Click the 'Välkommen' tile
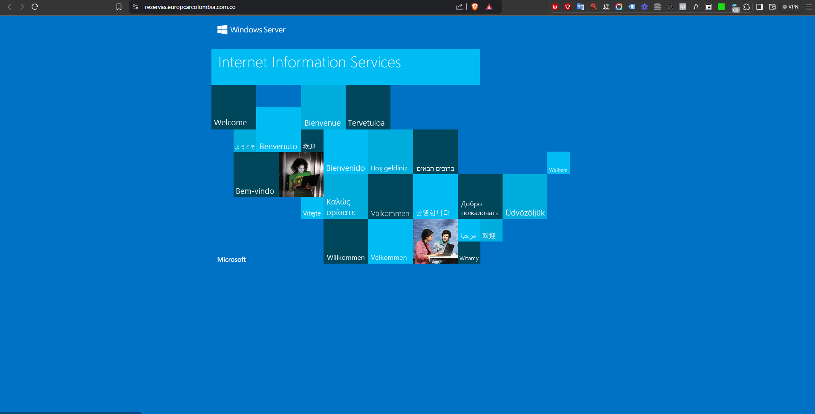Image resolution: width=815 pixels, height=414 pixels. click(x=390, y=196)
